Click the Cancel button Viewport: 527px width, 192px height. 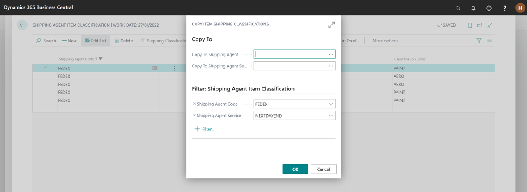[x=324, y=169]
